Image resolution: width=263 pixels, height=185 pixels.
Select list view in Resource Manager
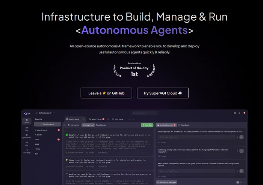[241, 182]
